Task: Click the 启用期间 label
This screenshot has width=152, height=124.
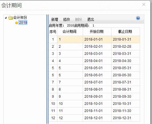Action: pyautogui.click(x=82, y=26)
